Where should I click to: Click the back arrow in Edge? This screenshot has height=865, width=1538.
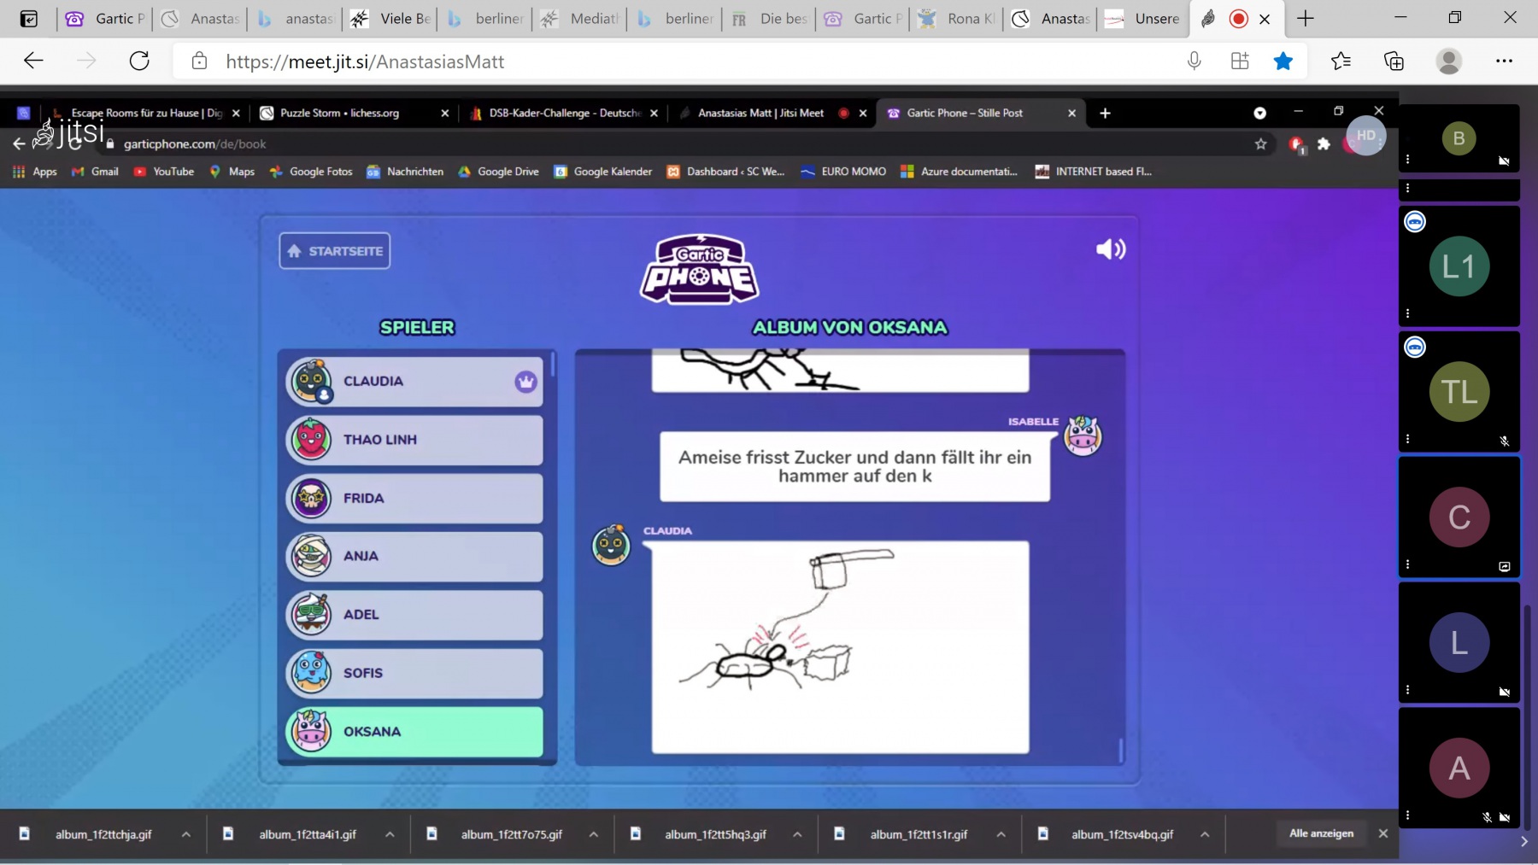click(33, 61)
